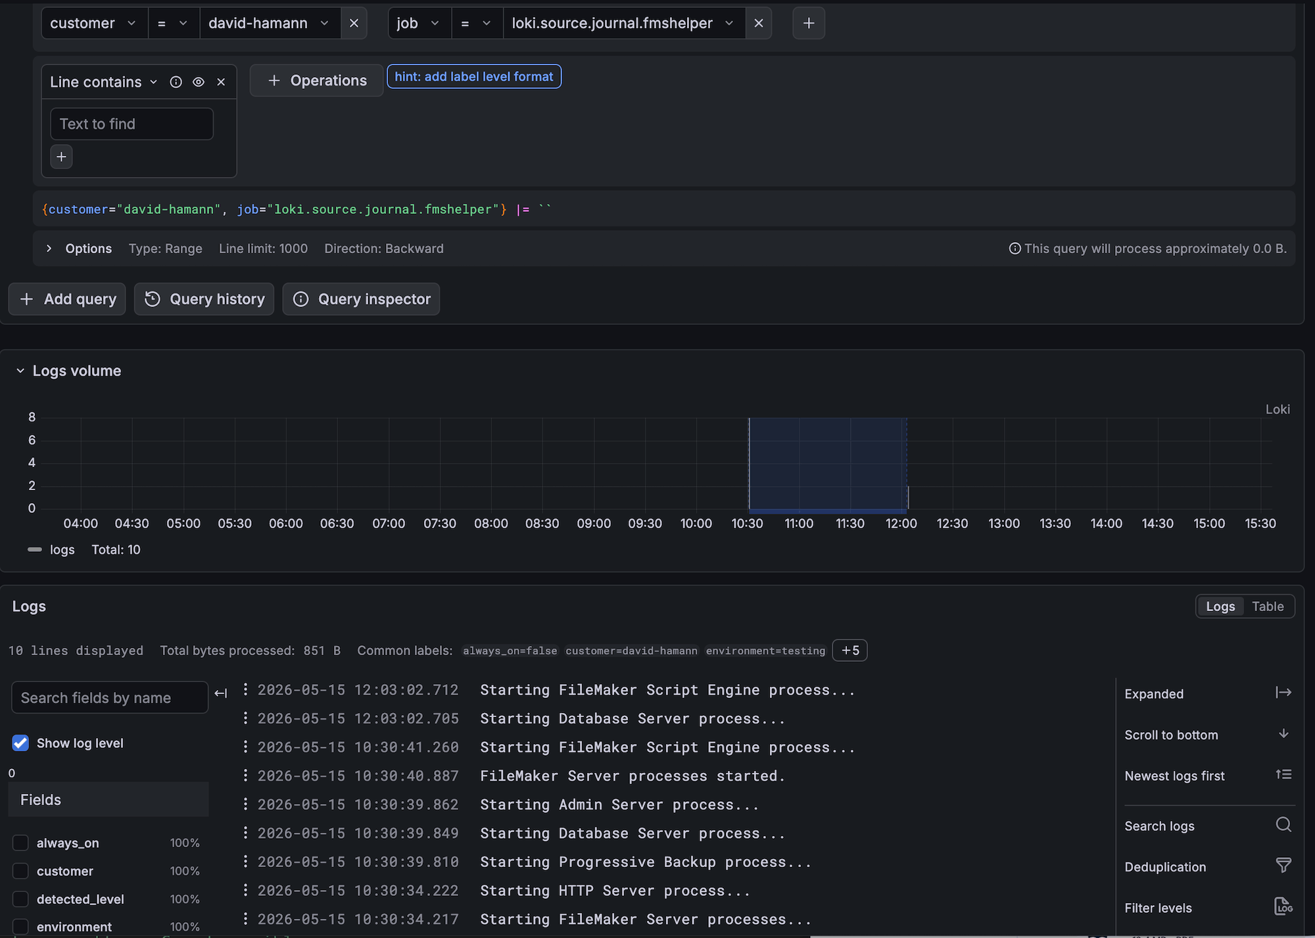Collapse the fields sidebar arrow
Viewport: 1315px width, 938px height.
point(221,693)
